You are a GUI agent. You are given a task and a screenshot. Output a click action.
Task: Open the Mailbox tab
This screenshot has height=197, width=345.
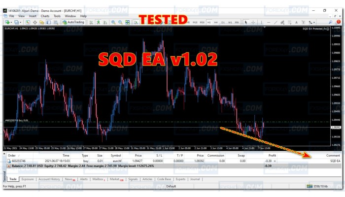pos(99,179)
